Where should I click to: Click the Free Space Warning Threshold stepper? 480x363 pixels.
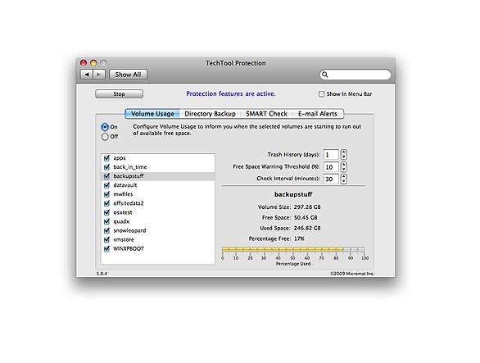(344, 167)
